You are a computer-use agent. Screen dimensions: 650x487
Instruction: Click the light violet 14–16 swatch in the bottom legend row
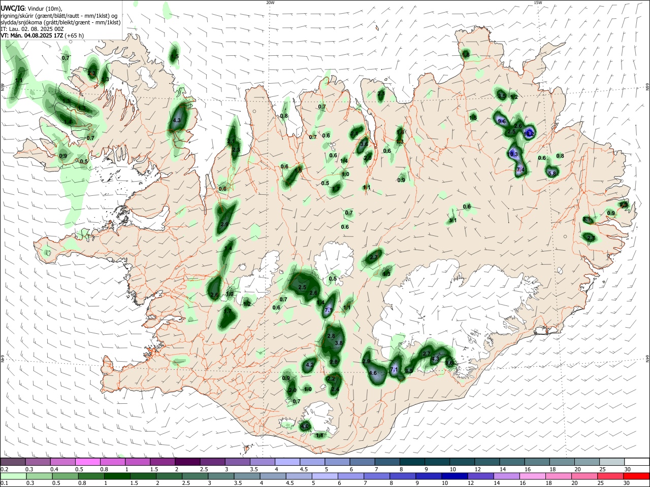point(506,476)
